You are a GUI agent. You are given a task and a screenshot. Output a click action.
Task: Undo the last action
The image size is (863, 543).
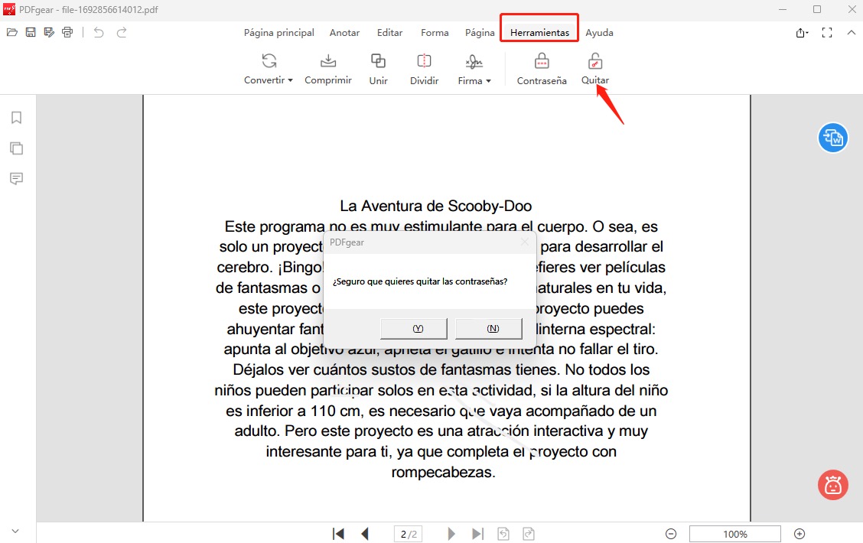pyautogui.click(x=99, y=32)
